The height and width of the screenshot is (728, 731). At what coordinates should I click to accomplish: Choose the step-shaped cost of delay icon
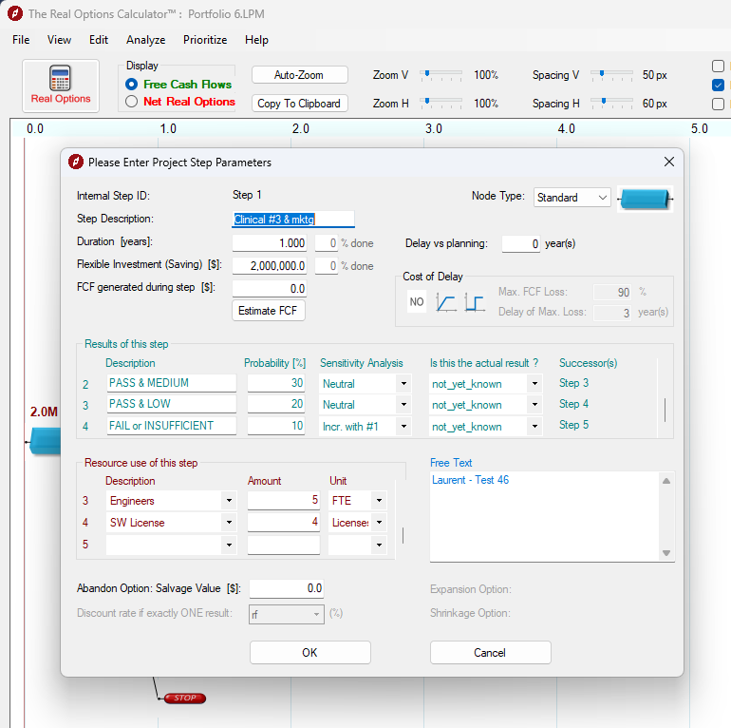(x=474, y=302)
